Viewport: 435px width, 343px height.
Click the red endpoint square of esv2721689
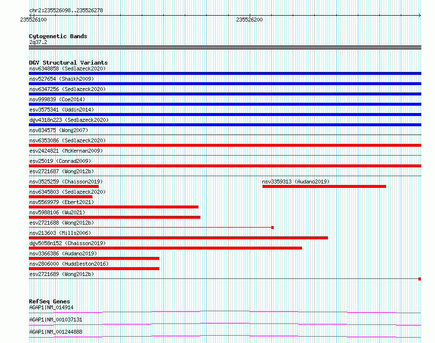(420, 279)
